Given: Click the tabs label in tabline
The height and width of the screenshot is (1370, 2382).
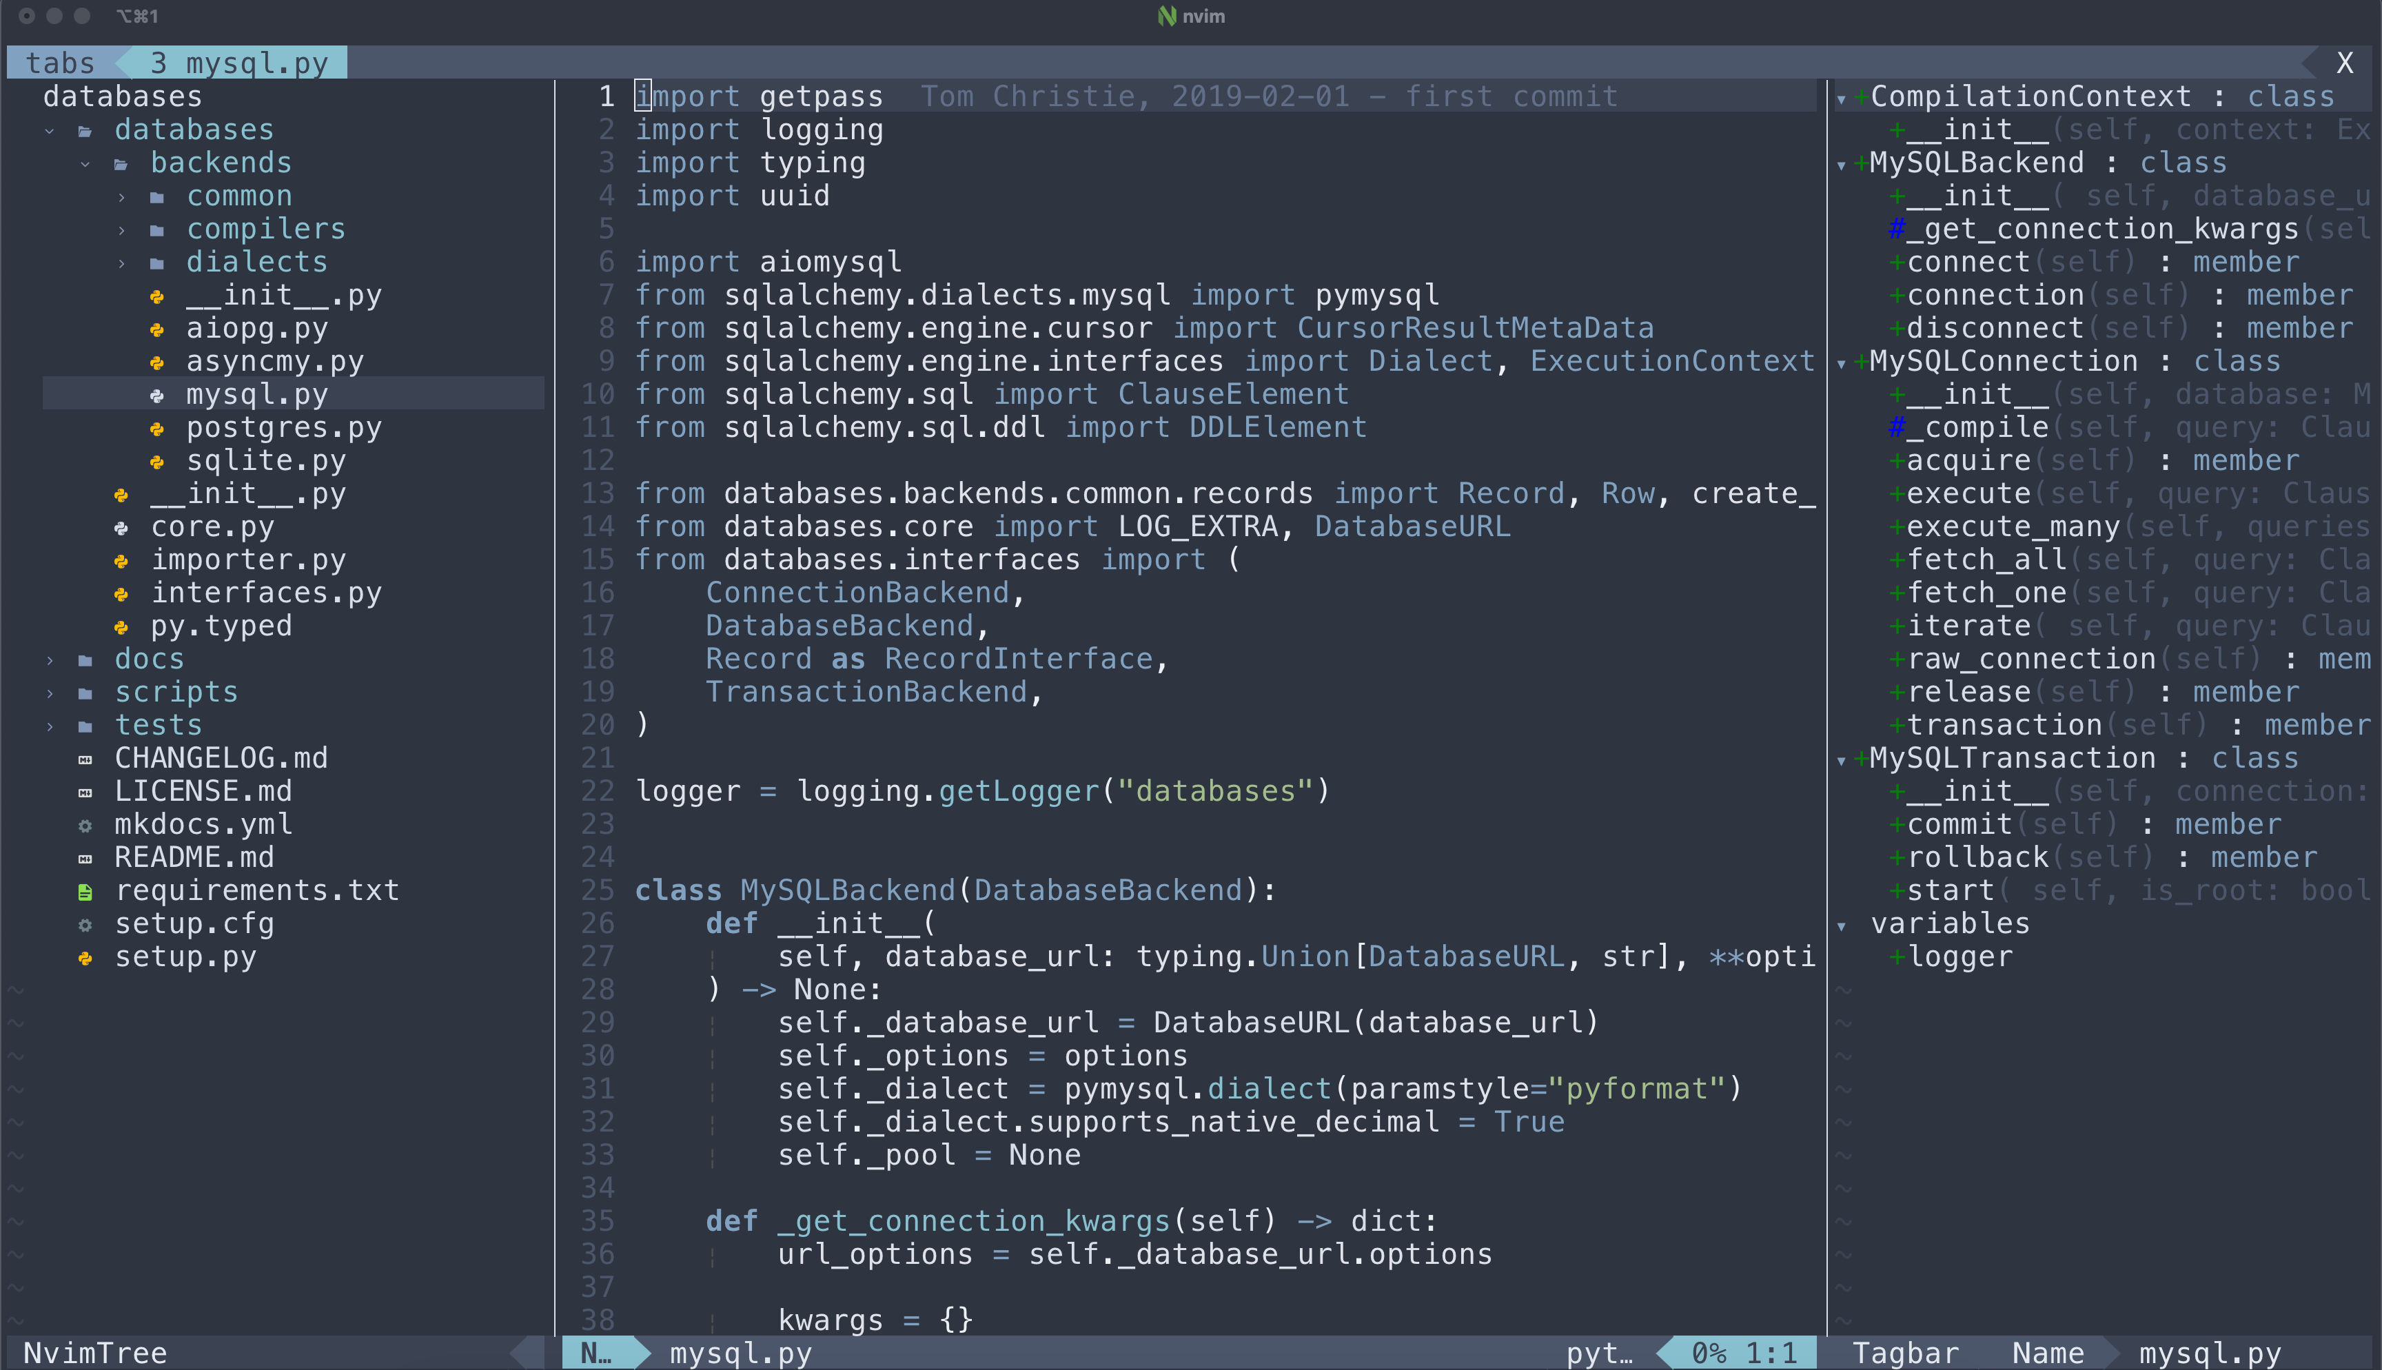Looking at the screenshot, I should 60,63.
